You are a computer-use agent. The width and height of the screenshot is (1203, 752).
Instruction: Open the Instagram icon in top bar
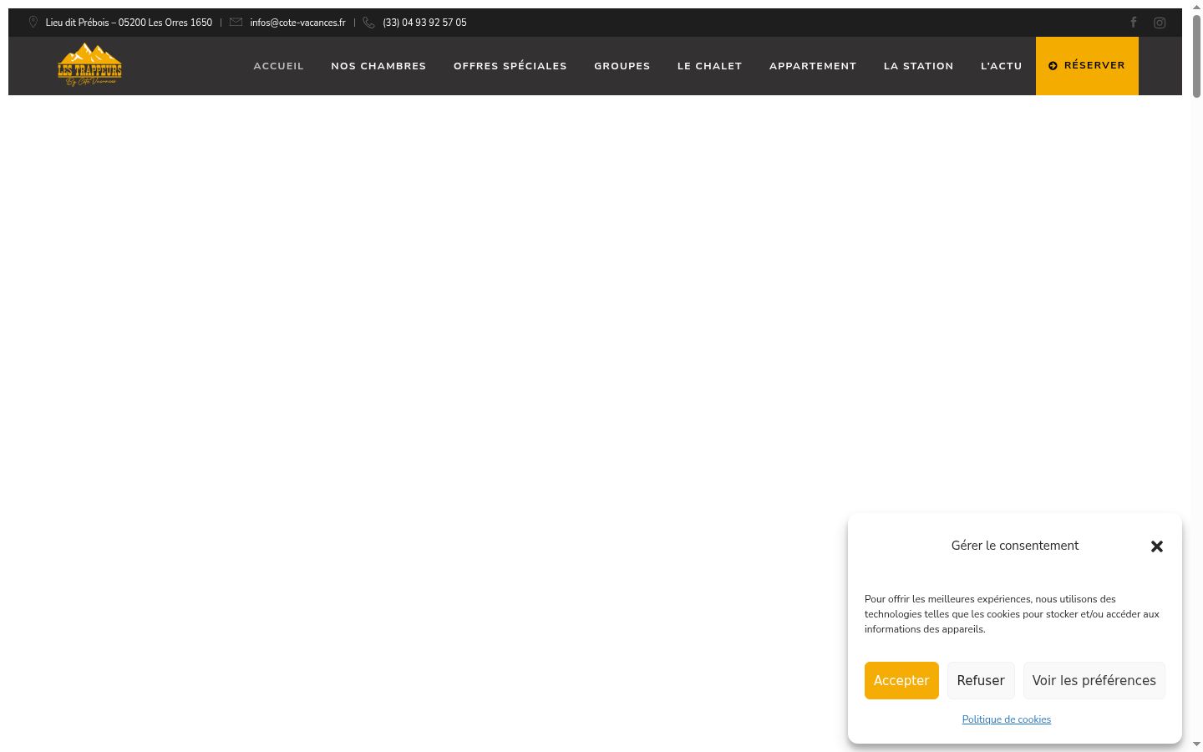pyautogui.click(x=1160, y=23)
